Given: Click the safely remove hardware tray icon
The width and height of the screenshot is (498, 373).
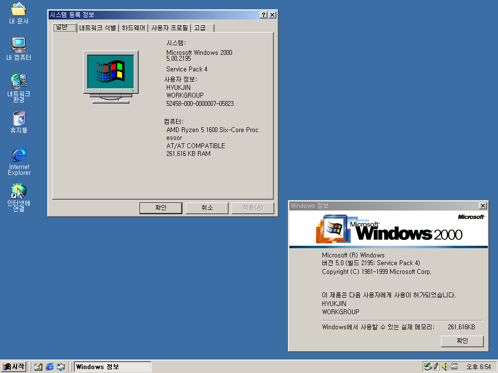Looking at the screenshot, I should pyautogui.click(x=428, y=367).
